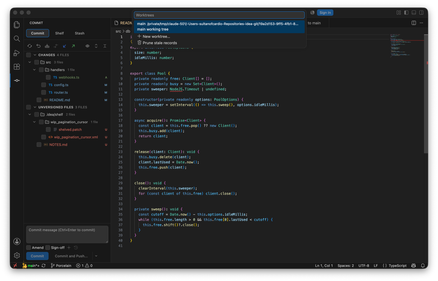Open the notifications bell
438x281 pixels.
(423, 265)
